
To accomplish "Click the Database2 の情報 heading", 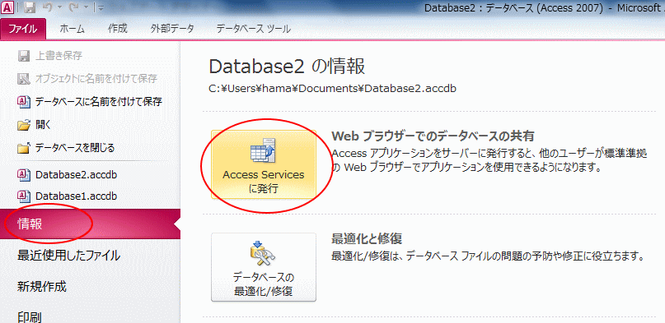I will (x=287, y=67).
